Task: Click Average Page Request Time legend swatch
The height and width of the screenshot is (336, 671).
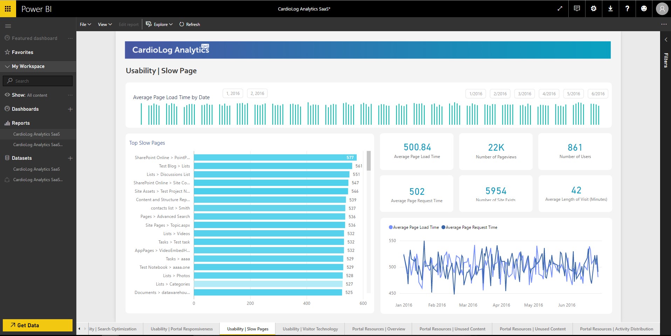Action: (443, 227)
